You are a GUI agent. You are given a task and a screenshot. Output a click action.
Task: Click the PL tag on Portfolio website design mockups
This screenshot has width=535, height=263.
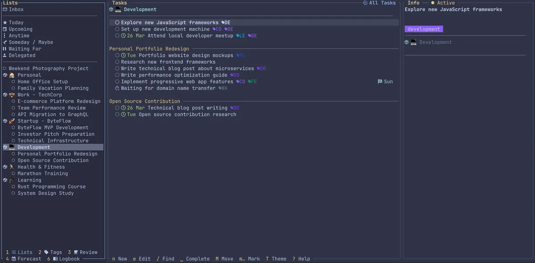pos(241,55)
